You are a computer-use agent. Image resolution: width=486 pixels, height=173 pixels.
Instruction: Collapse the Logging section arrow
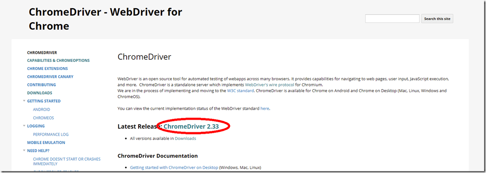tap(24, 126)
